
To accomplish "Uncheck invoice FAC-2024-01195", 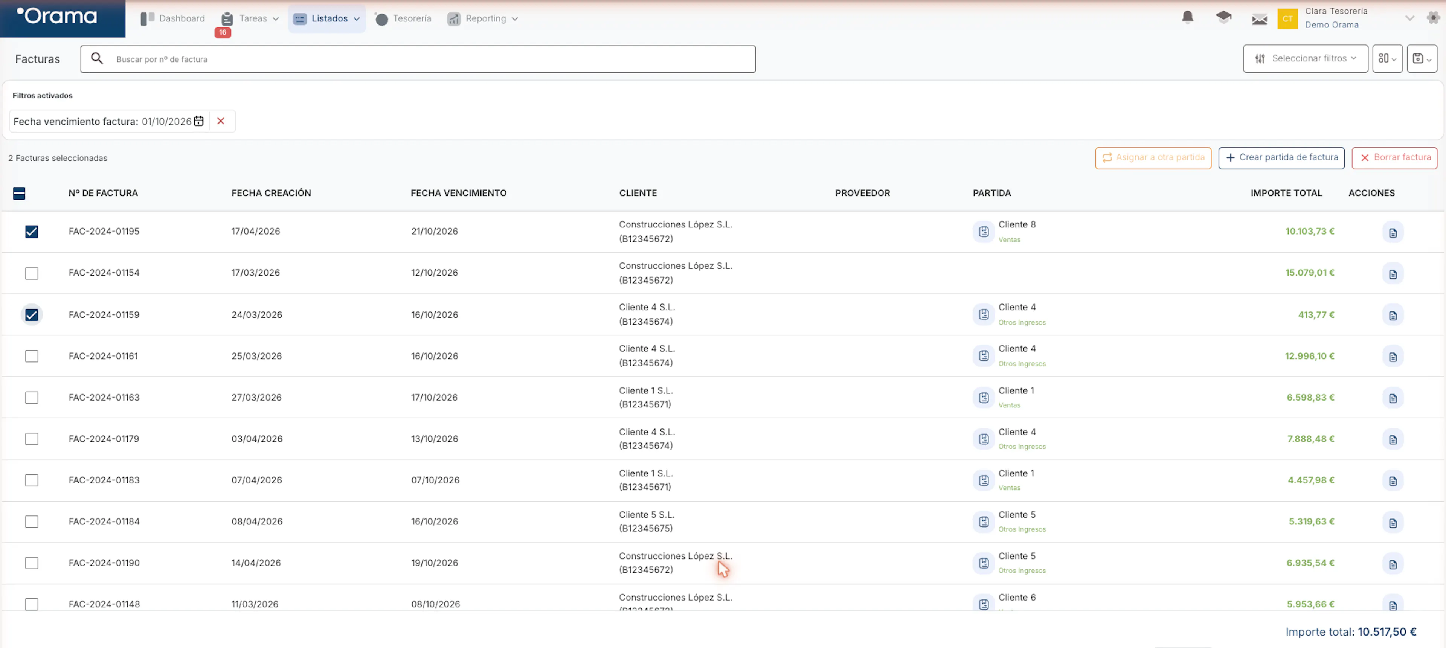I will click(x=31, y=231).
